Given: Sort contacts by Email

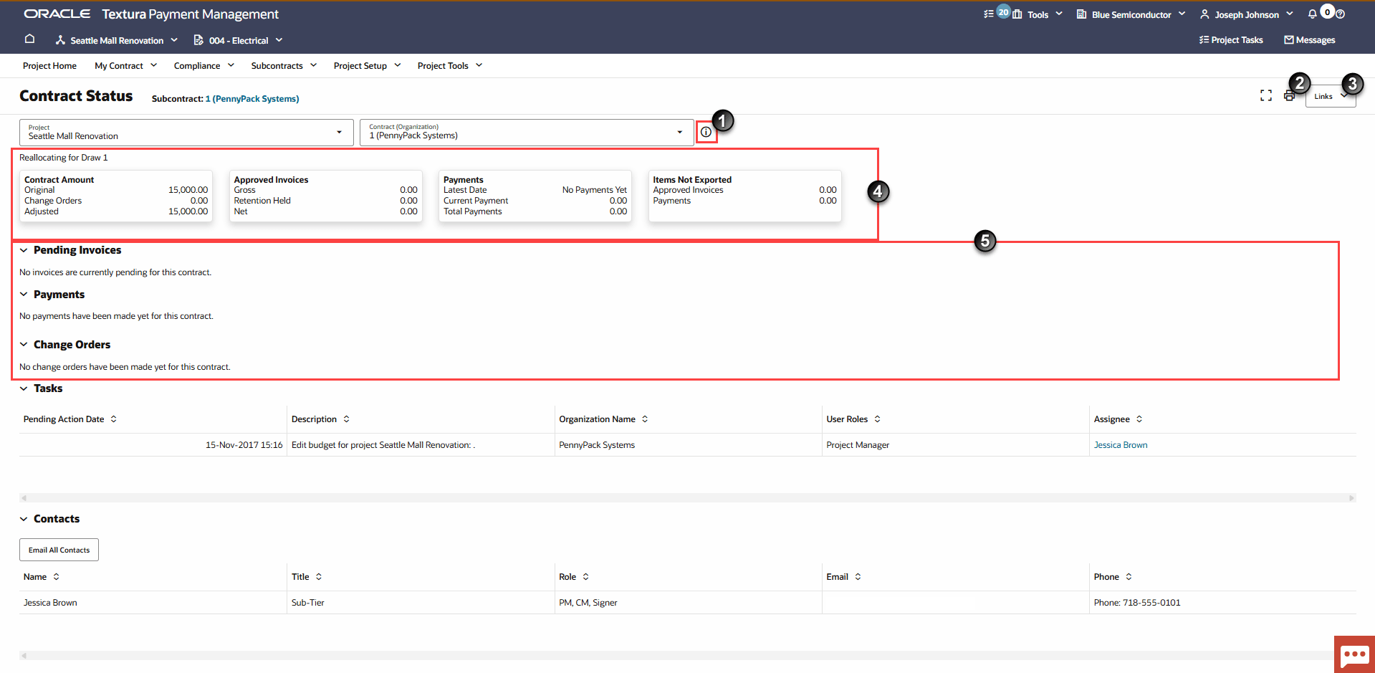Looking at the screenshot, I should [858, 577].
